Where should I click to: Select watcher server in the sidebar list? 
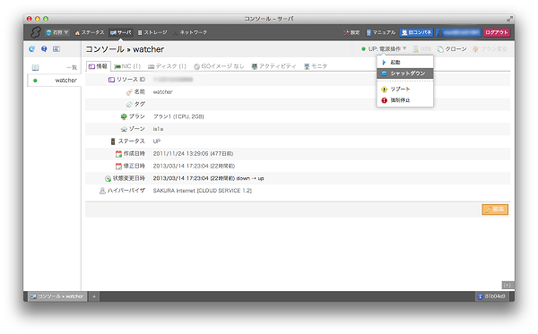(54, 81)
